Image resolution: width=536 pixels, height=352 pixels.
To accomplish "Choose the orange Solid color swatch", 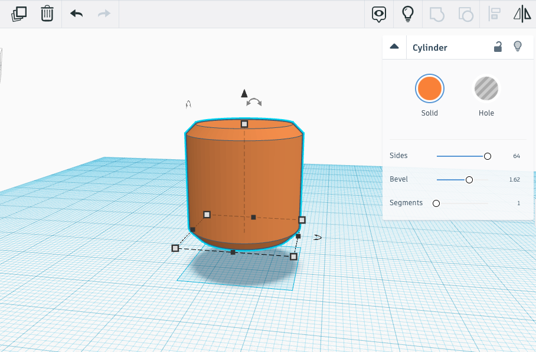I will point(429,89).
